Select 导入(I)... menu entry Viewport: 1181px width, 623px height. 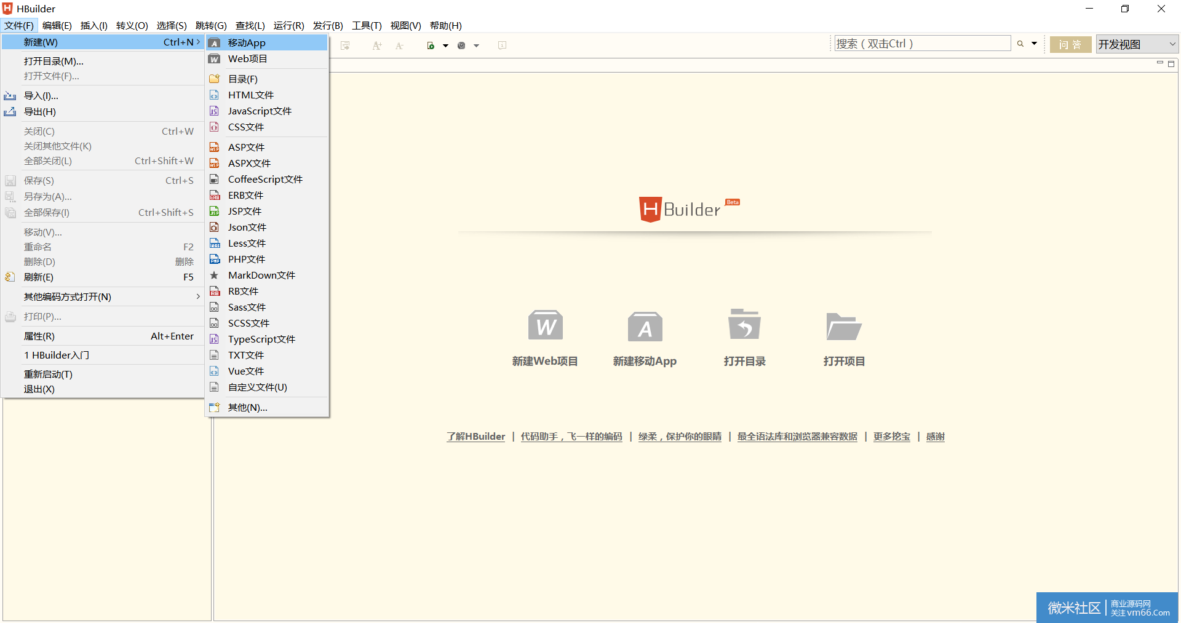(x=103, y=95)
